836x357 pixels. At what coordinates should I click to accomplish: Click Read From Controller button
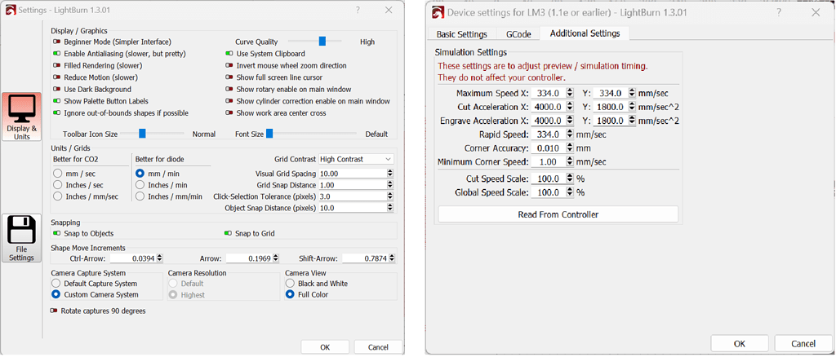[558, 214]
